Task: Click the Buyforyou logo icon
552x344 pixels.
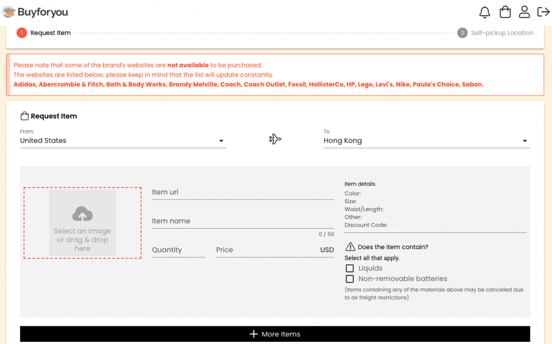Action: (9, 12)
